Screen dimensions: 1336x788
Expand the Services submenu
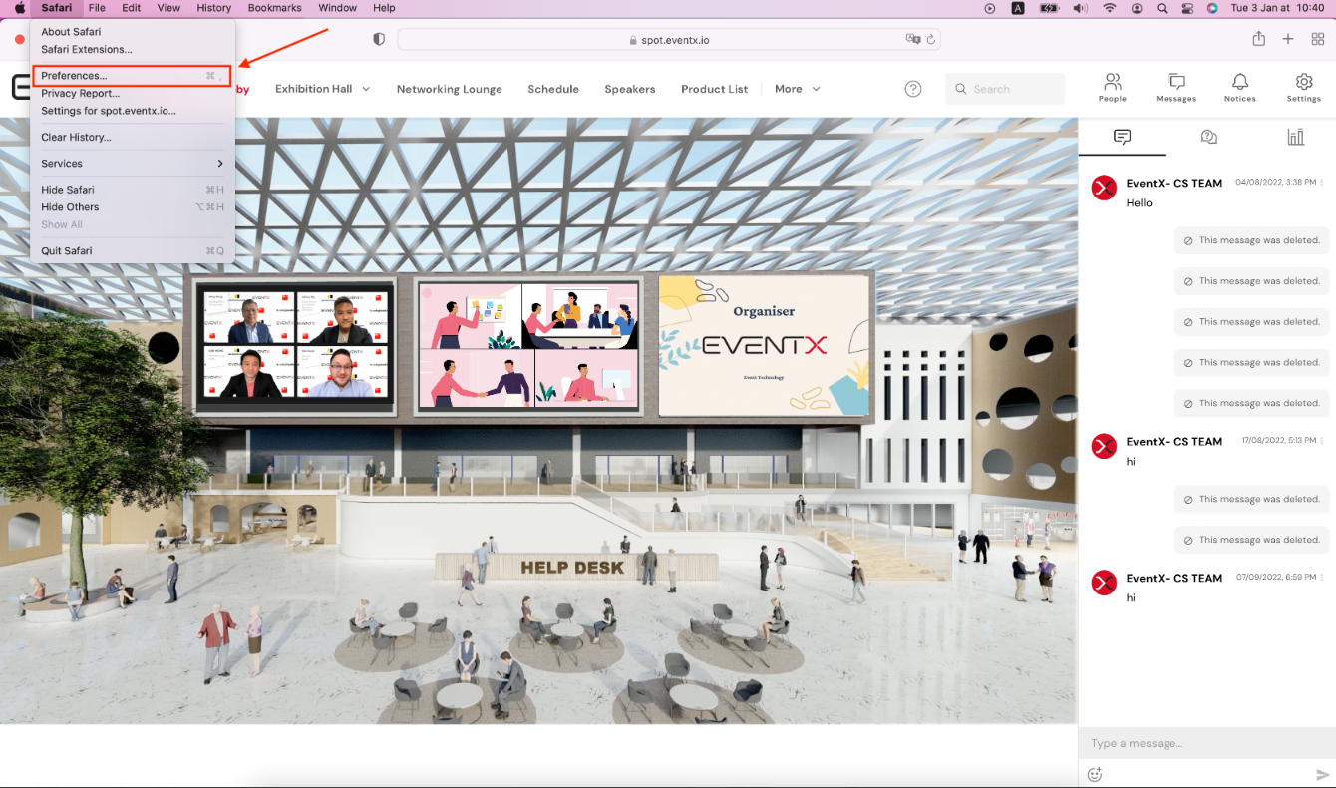pos(133,164)
